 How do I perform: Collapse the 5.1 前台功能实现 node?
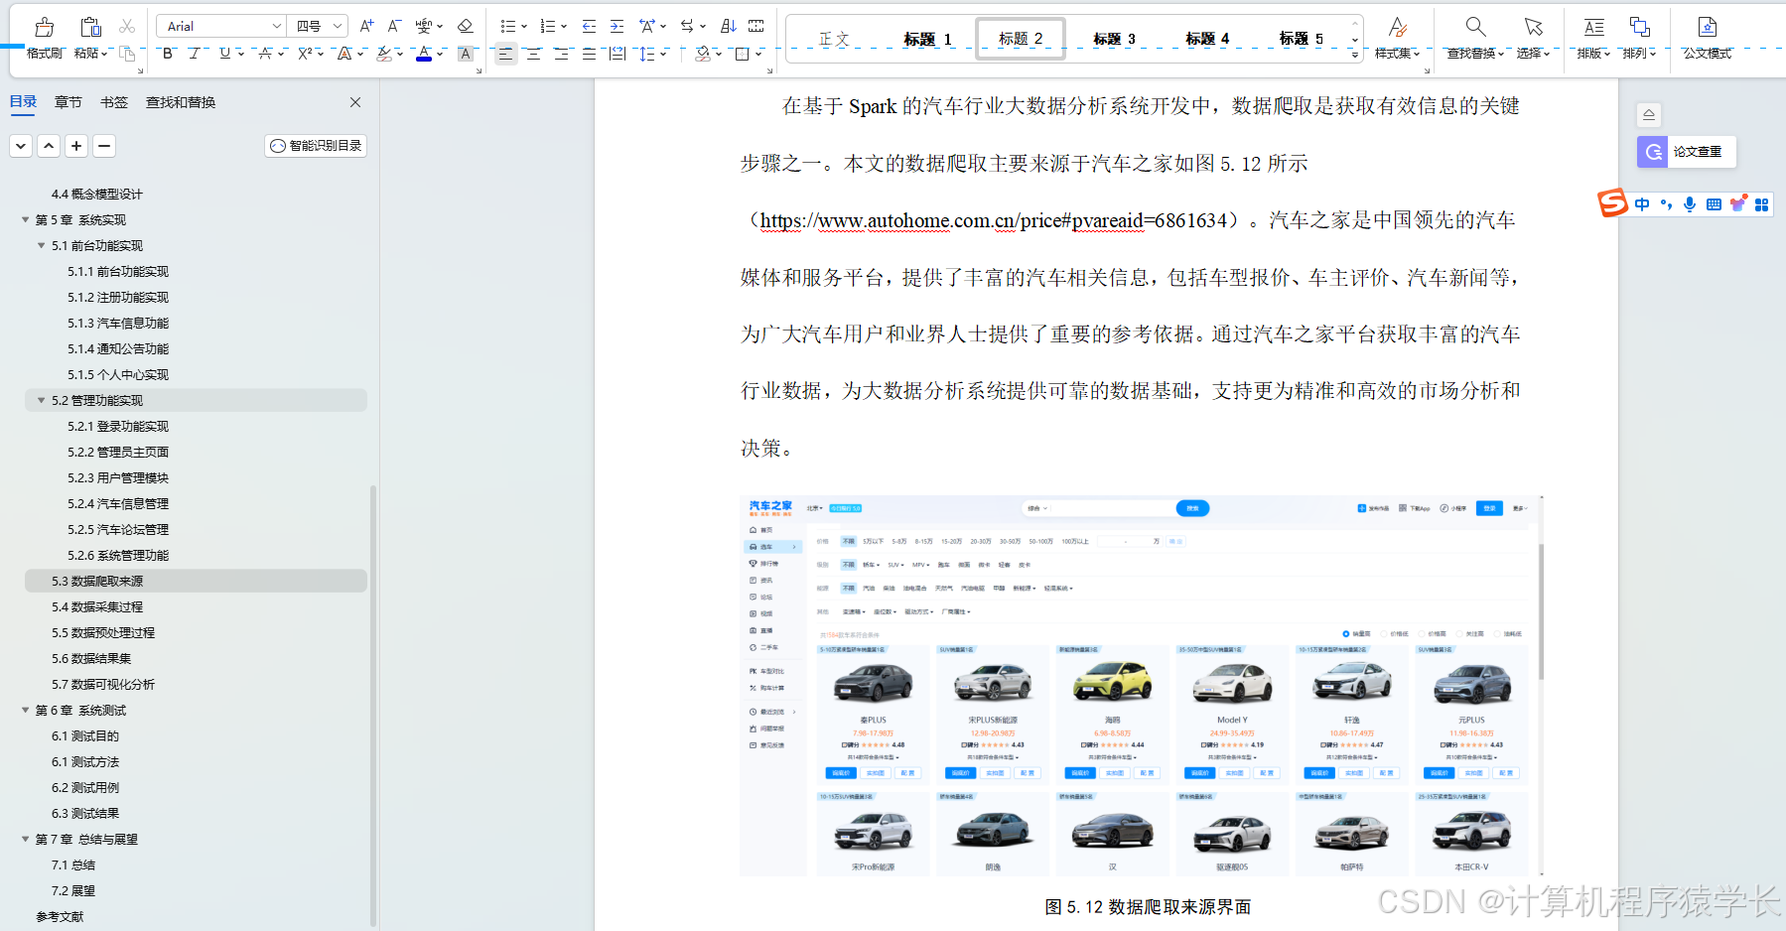pyautogui.click(x=42, y=245)
